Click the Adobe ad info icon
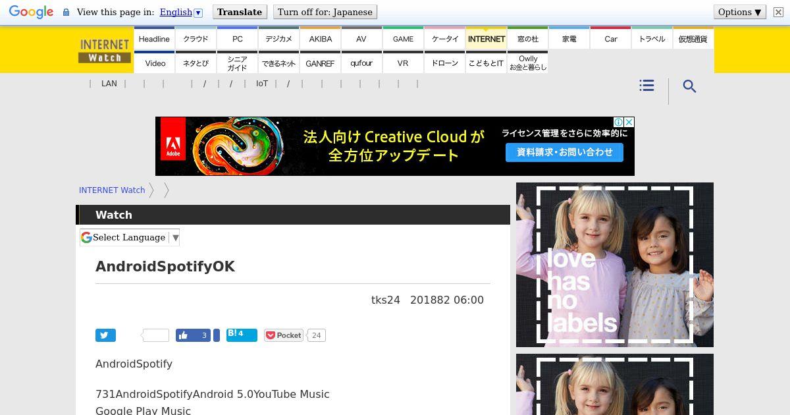 tap(619, 122)
